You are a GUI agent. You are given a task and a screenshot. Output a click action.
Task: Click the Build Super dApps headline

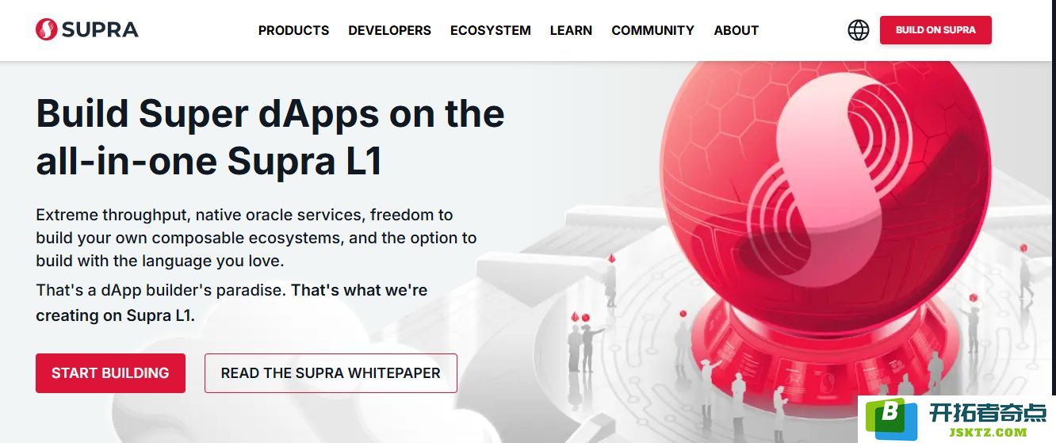coord(270,137)
